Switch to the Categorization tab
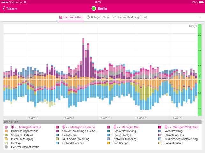 (98, 17)
